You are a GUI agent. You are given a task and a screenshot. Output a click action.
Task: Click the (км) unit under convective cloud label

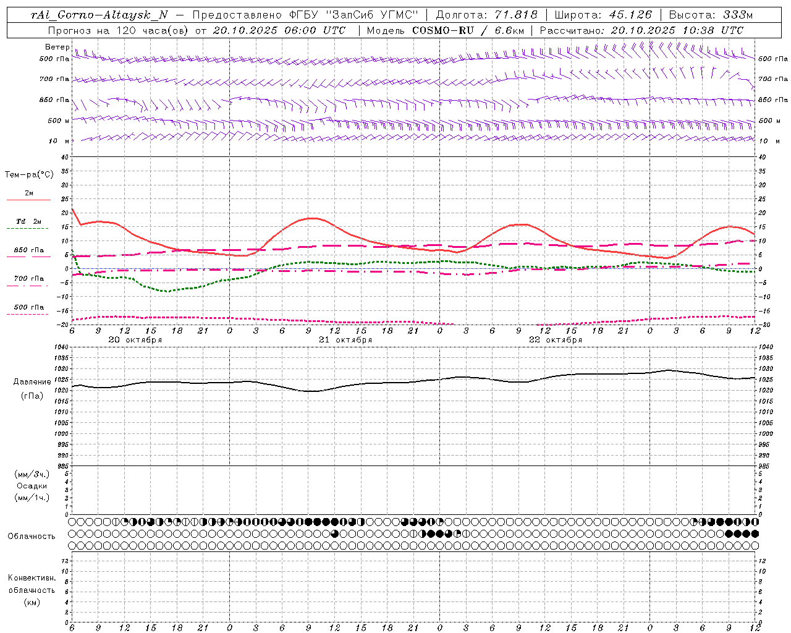32,602
